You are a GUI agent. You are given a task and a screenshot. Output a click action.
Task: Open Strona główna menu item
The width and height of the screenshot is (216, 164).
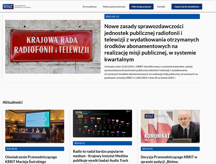90,7
